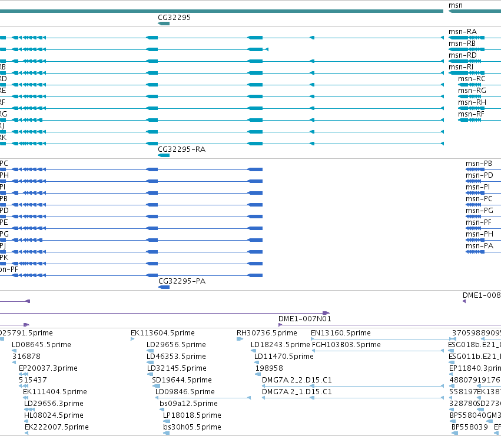Click the DMG7A2_1.D15.C1 feature label

(297, 392)
